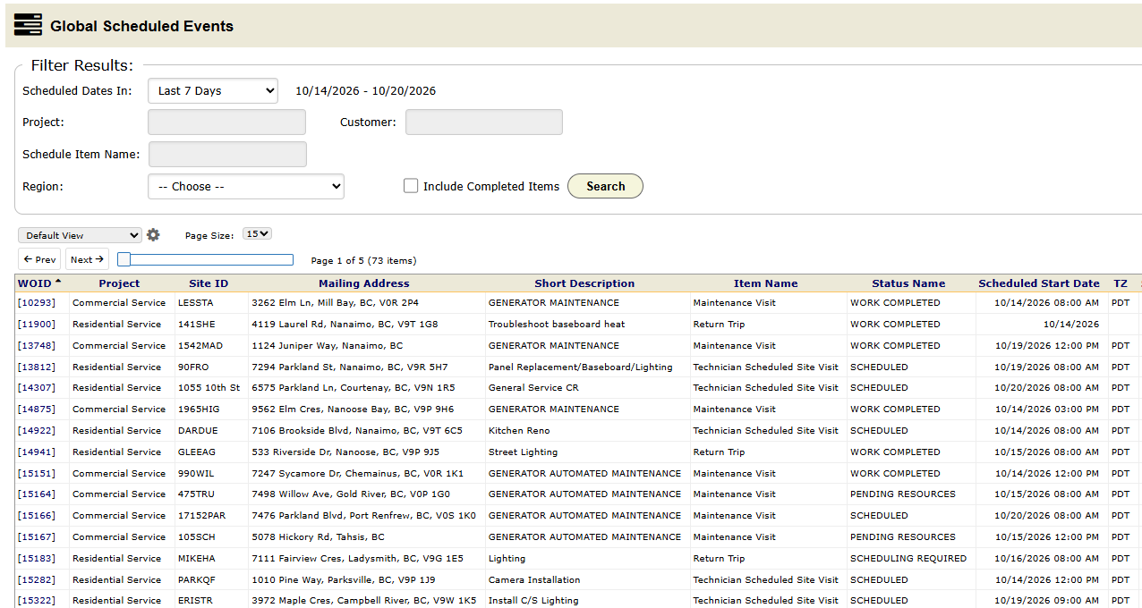Click address 4119 Laurel Rd, Nanaimo
This screenshot has height=608, width=1142.
345,324
